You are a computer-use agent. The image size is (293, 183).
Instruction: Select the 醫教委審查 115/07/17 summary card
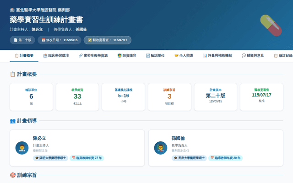261,97
